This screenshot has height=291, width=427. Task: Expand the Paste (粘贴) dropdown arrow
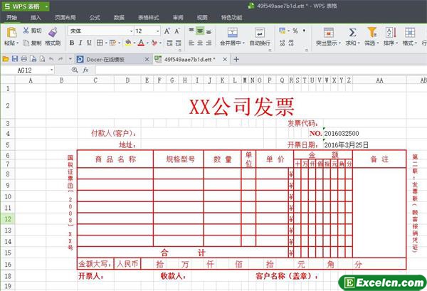pyautogui.click(x=17, y=43)
